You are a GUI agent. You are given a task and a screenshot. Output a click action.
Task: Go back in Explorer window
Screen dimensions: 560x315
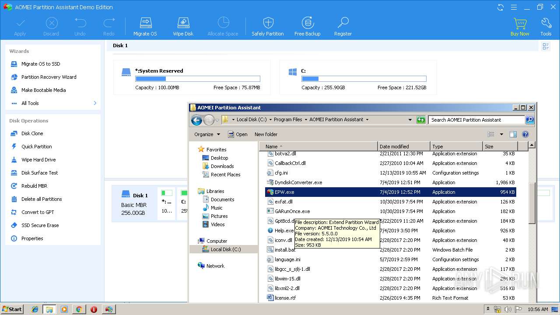[x=197, y=120]
